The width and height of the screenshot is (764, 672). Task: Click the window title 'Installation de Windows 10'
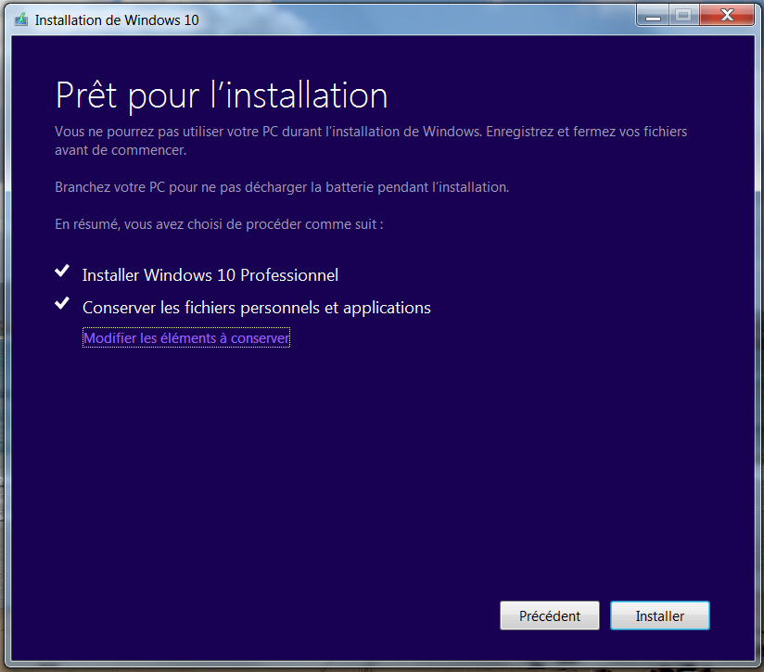pos(117,20)
